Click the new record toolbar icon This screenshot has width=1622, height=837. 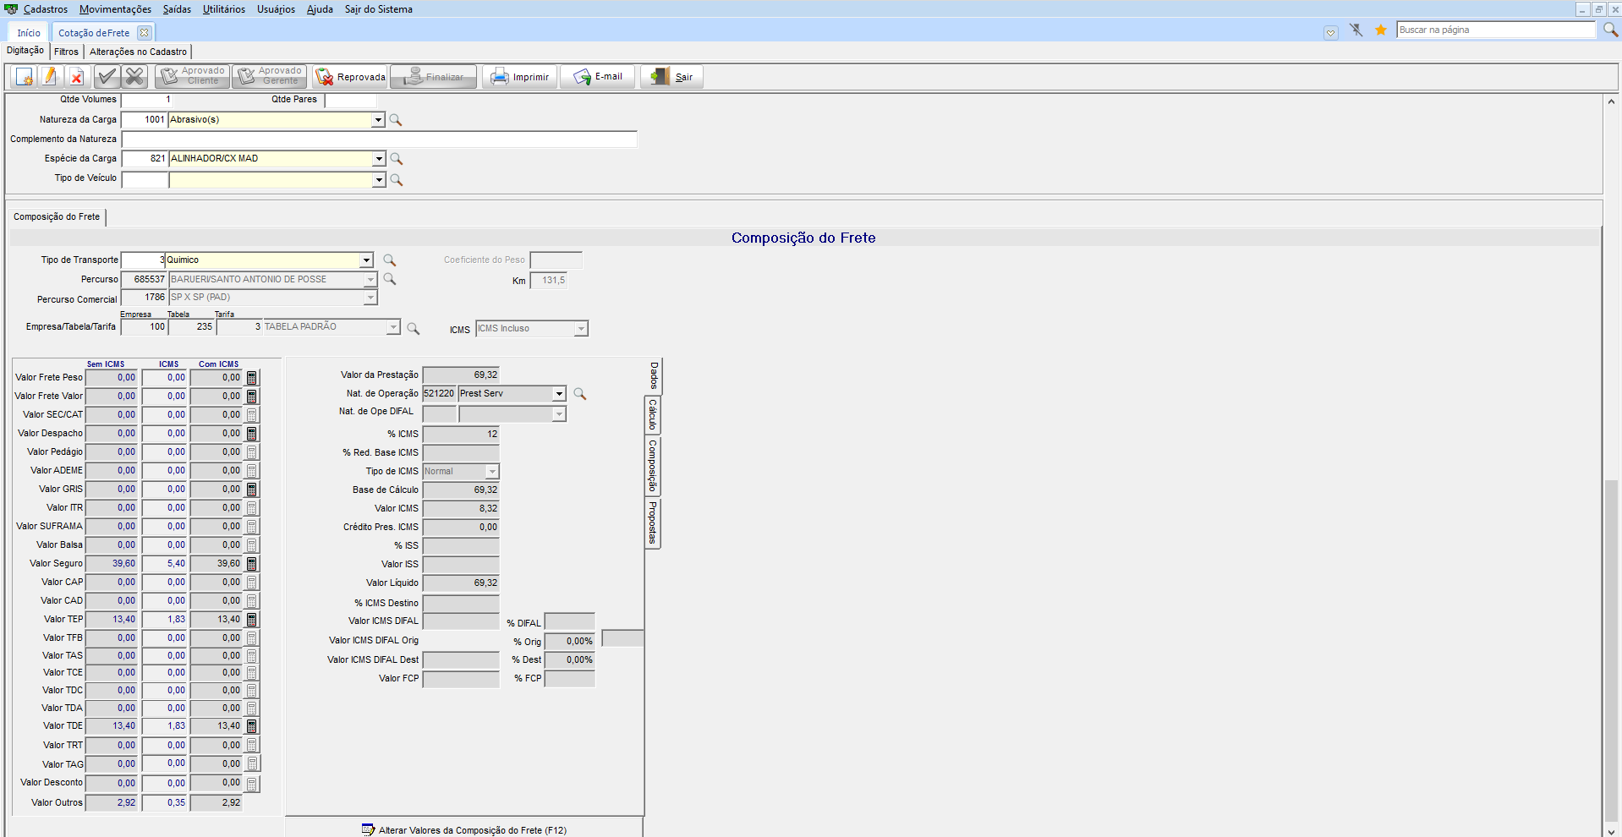25,77
